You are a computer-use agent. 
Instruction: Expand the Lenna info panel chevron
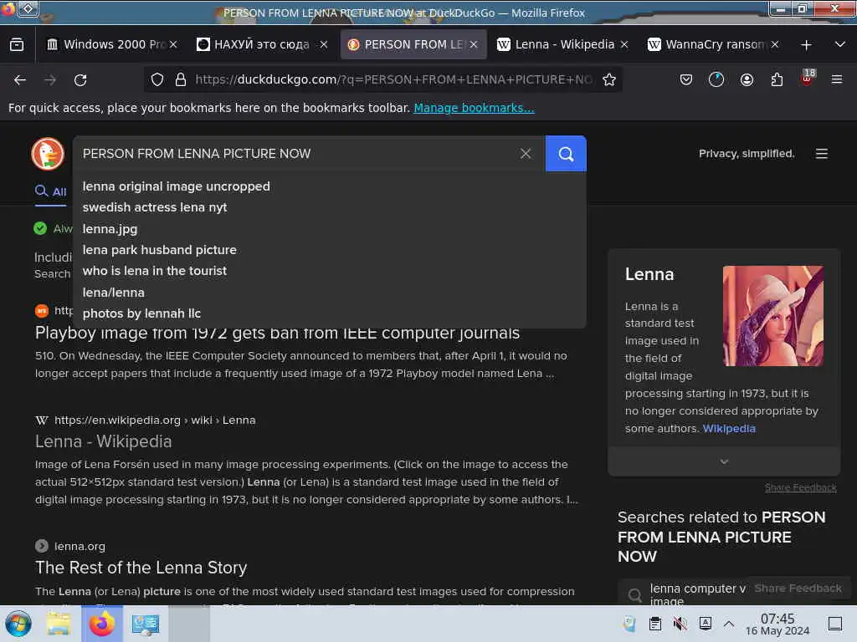[724, 461]
